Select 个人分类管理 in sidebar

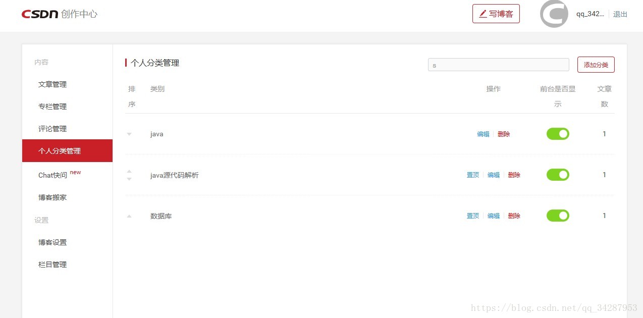pyautogui.click(x=67, y=151)
